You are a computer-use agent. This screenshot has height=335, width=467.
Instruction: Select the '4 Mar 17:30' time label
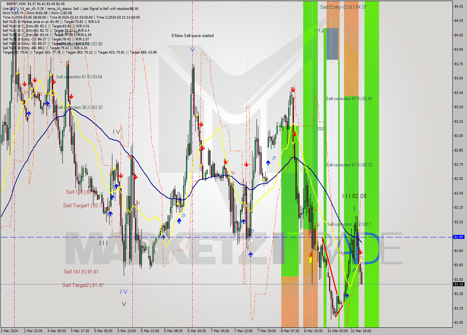click(80, 331)
